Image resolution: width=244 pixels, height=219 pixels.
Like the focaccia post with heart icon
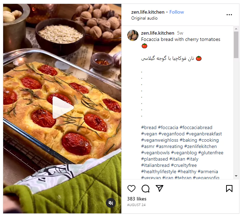tap(131, 189)
